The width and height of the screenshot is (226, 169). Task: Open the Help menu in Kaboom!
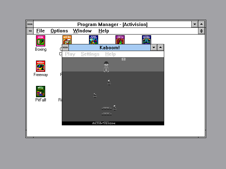[x=110, y=54]
